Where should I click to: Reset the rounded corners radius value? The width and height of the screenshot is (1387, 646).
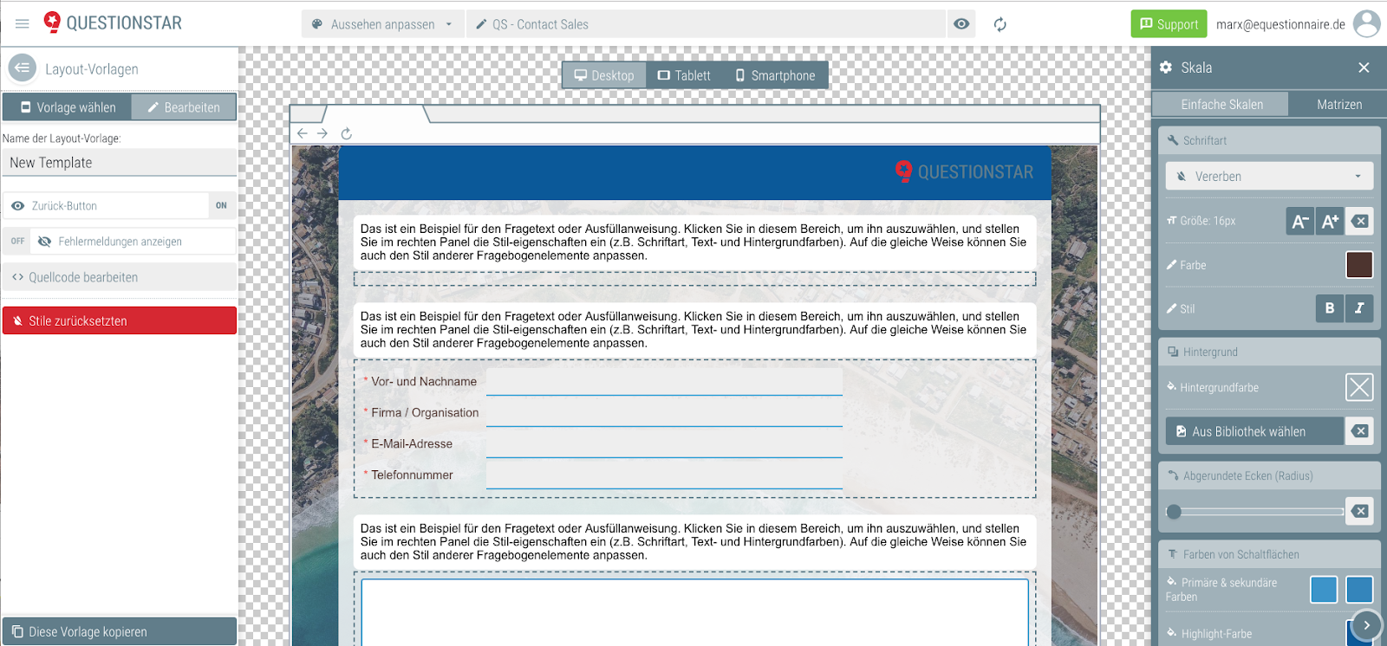[1359, 511]
